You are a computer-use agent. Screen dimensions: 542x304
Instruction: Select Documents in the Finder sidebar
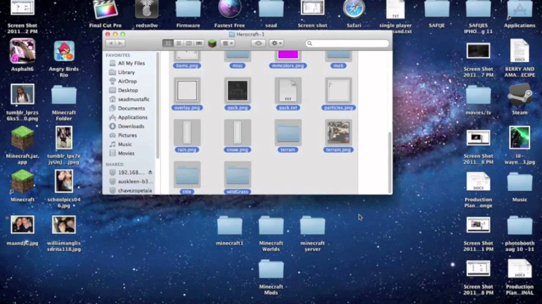click(x=131, y=108)
